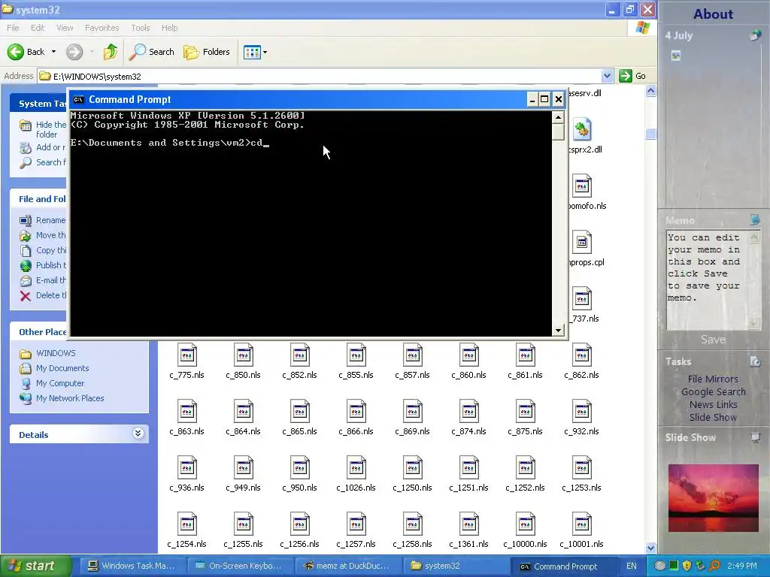This screenshot has height=577, width=770.
Task: Click the Forward arrow button
Action: (x=74, y=52)
